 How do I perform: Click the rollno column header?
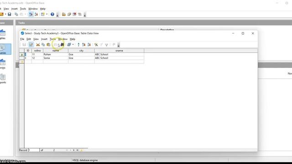click(37, 51)
